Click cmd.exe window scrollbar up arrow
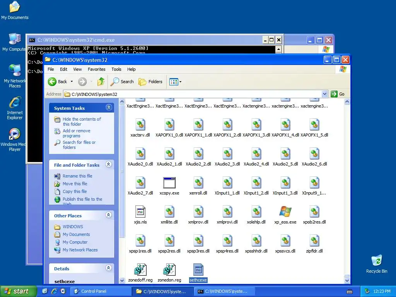Viewport: 396px width, 297px height. (x=278, y=49)
